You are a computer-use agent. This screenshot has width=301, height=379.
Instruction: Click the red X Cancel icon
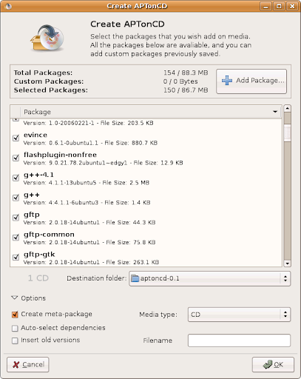click(16, 364)
